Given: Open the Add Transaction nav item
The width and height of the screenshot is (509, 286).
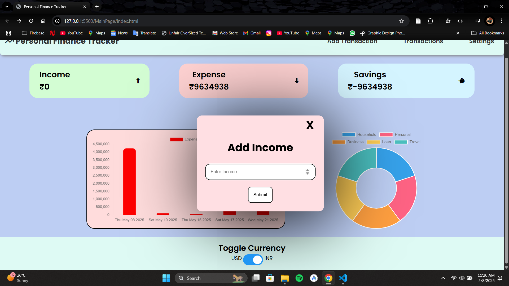Looking at the screenshot, I should pyautogui.click(x=352, y=42).
